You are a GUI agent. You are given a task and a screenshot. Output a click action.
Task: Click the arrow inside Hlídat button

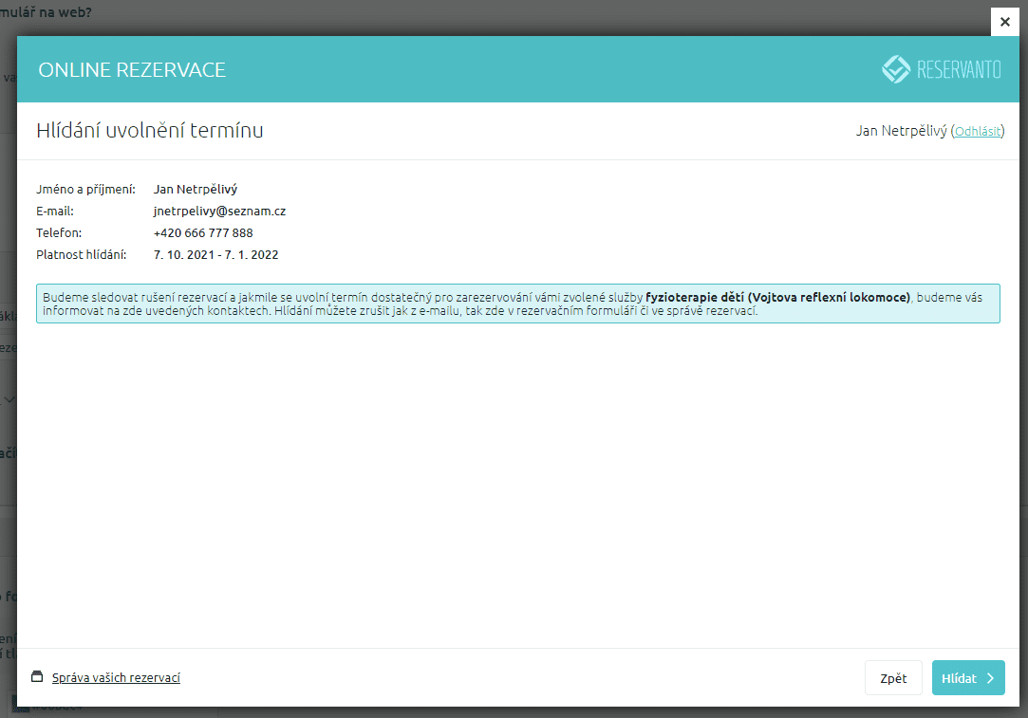coord(990,678)
